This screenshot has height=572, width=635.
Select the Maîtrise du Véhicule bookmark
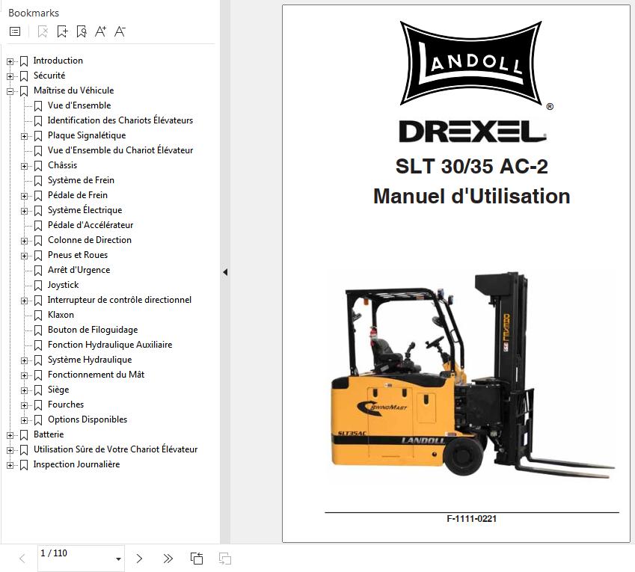click(x=74, y=90)
